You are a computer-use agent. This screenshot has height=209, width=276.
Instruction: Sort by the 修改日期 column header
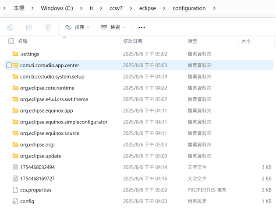click(x=133, y=41)
